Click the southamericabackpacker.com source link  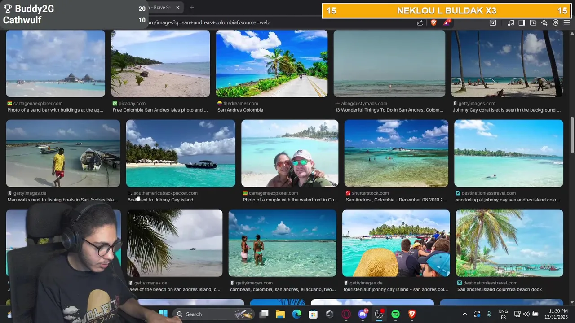tap(165, 193)
